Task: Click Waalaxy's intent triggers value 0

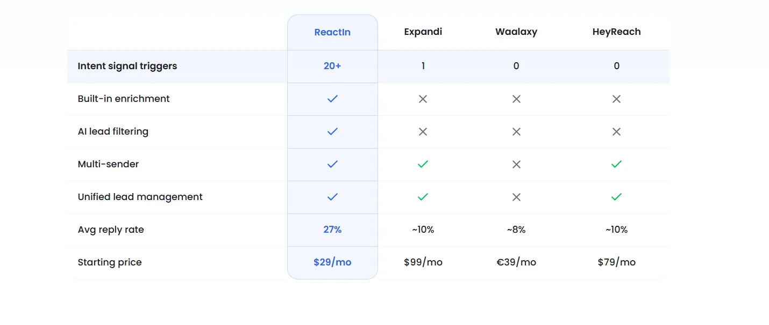Action: (516, 66)
